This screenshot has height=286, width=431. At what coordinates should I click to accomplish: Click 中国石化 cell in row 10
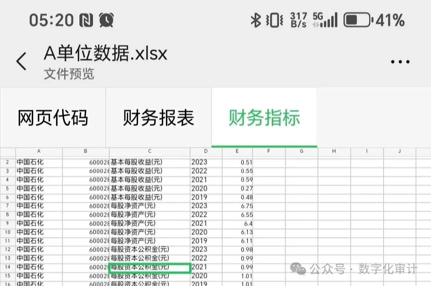[x=39, y=232]
